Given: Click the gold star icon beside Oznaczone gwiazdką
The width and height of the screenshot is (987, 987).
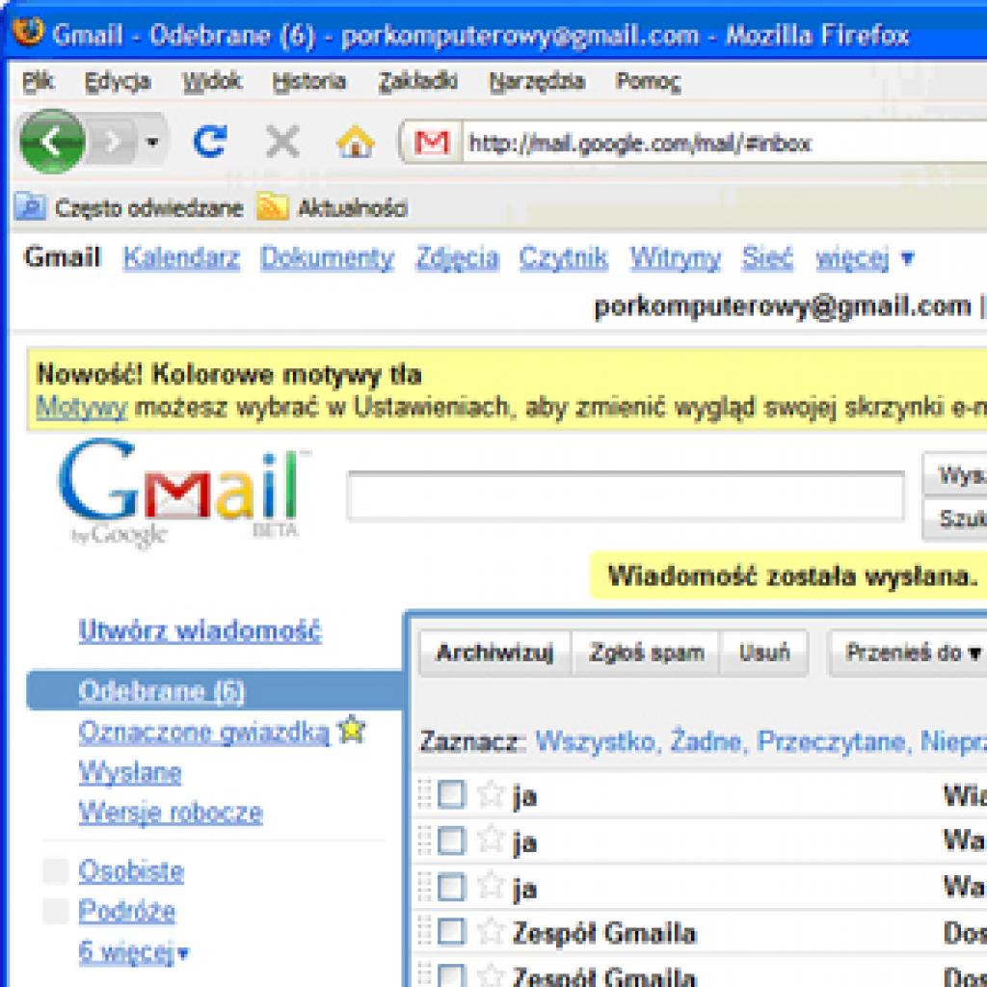Looking at the screenshot, I should tap(351, 729).
